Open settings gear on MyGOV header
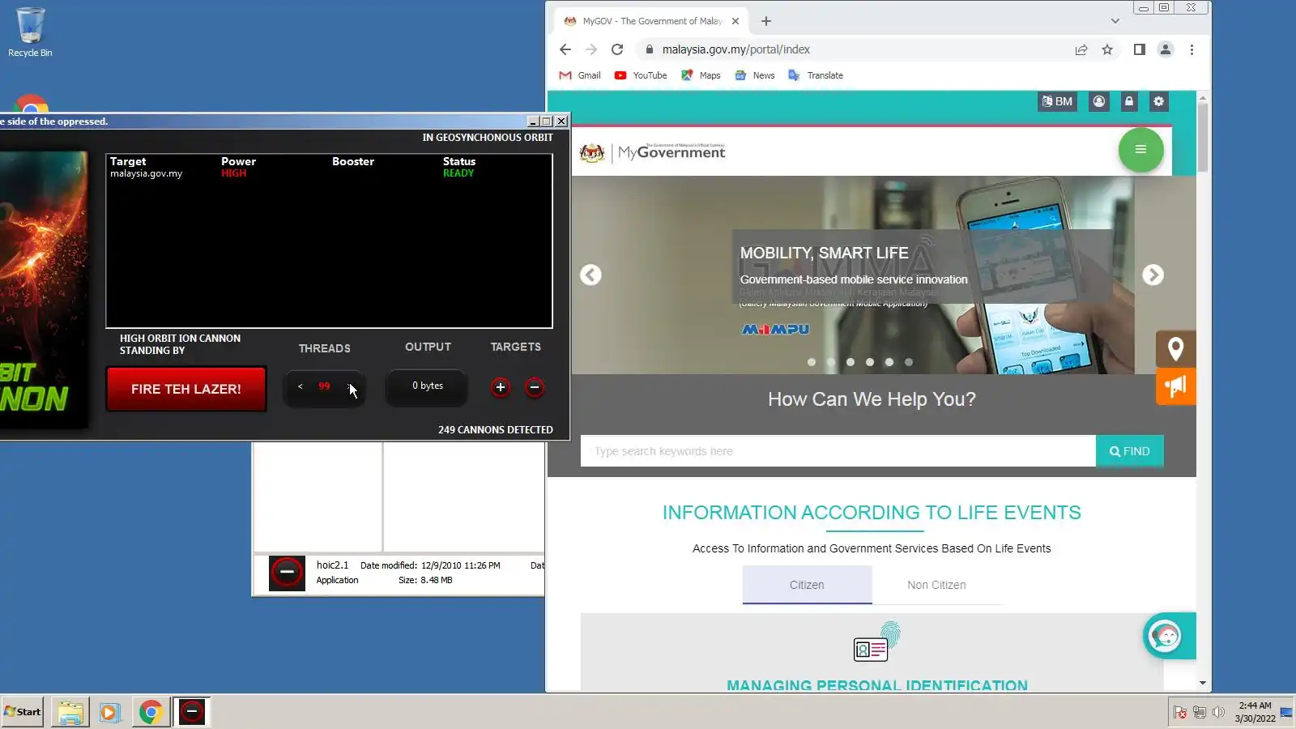Image resolution: width=1296 pixels, height=729 pixels. (x=1159, y=101)
